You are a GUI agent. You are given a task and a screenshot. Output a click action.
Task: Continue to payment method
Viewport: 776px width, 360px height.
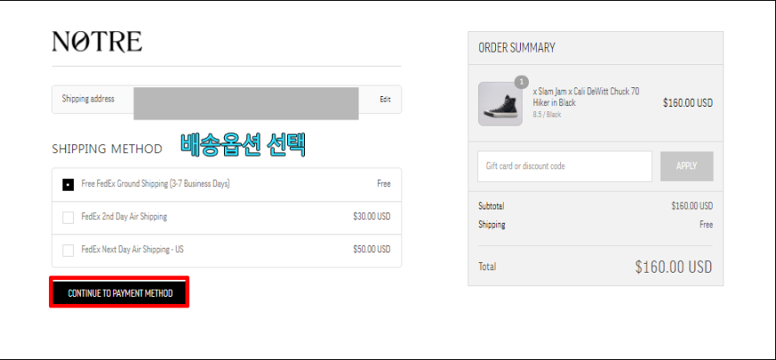coord(120,293)
